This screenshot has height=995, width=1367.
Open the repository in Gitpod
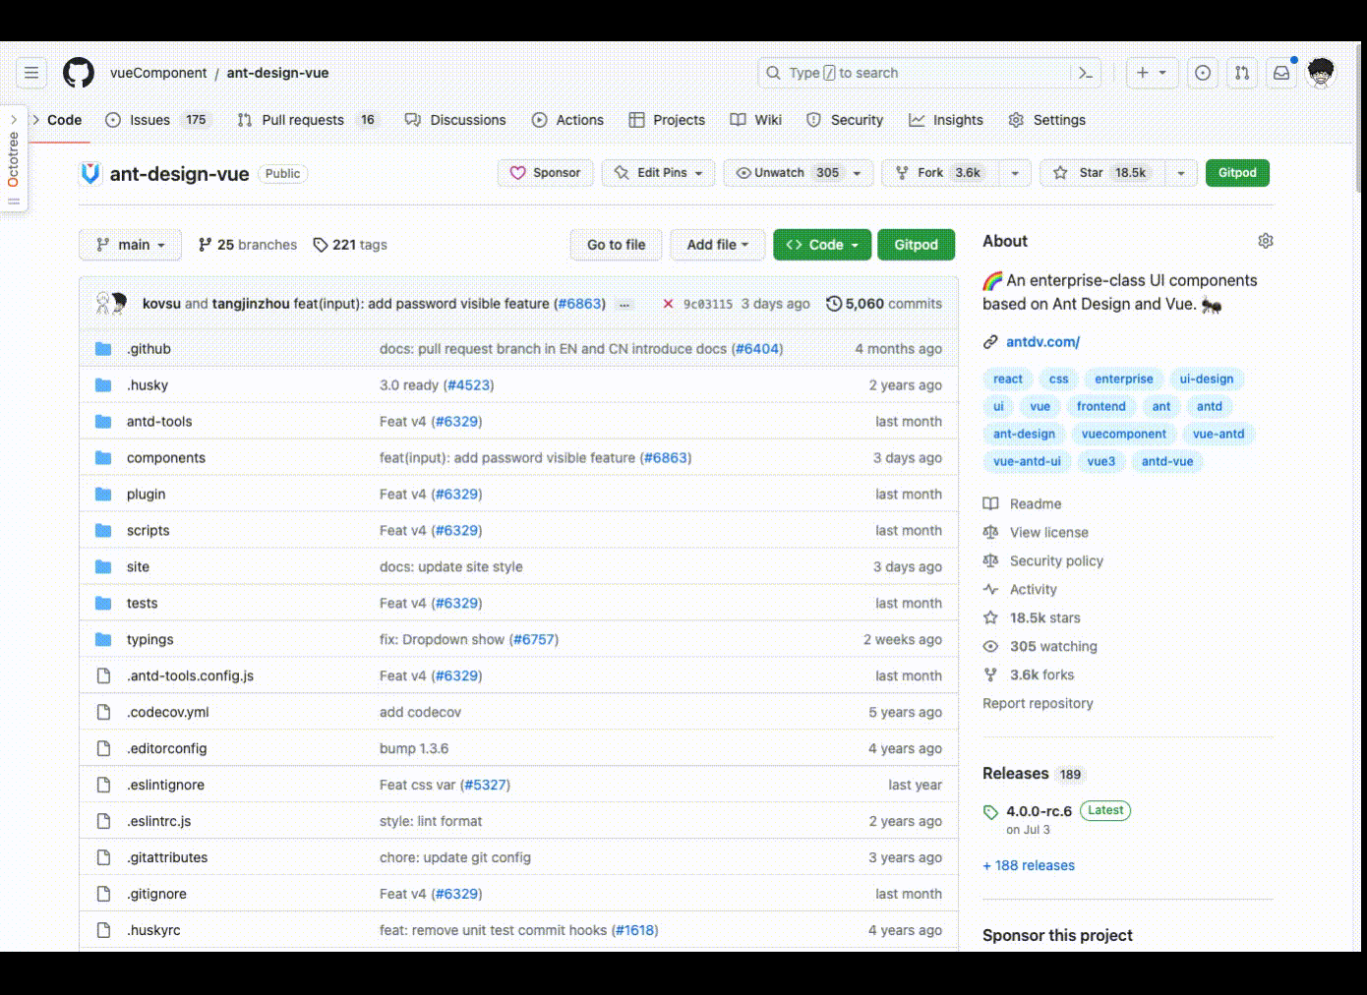click(916, 244)
